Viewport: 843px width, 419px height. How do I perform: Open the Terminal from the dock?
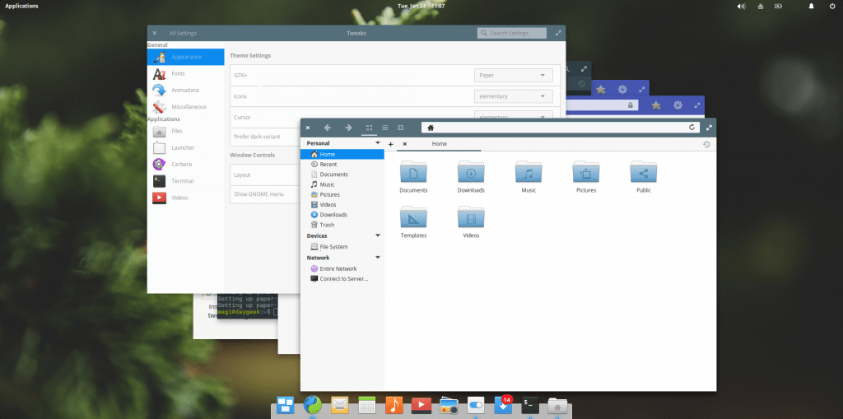[x=530, y=404]
